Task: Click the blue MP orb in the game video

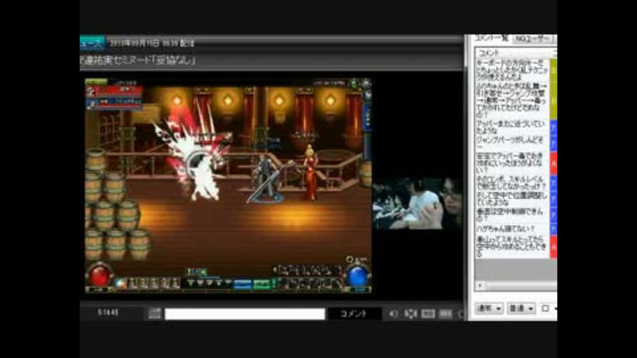Action: pos(358,276)
